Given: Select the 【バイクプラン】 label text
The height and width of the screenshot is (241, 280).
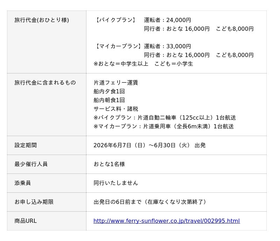Looking at the screenshot, I should (115, 20).
